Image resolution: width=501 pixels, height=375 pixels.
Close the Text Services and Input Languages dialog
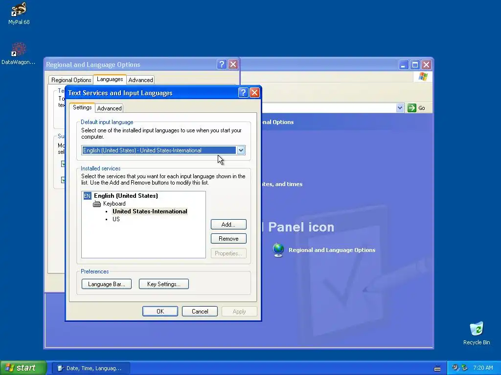(x=254, y=93)
